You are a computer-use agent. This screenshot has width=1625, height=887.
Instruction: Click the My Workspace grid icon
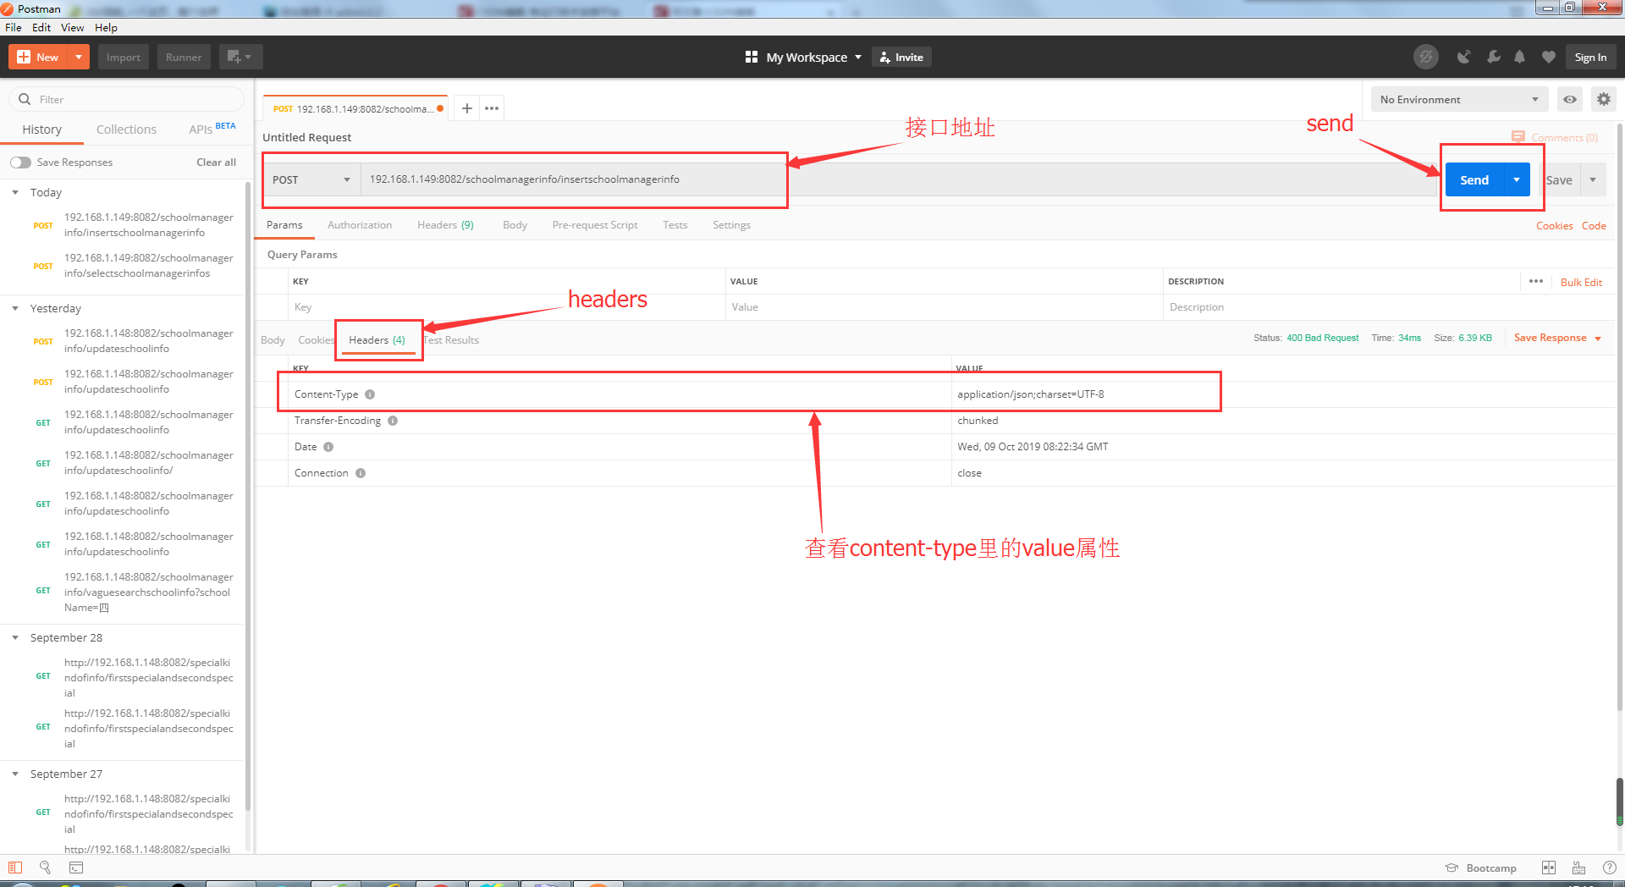click(751, 57)
